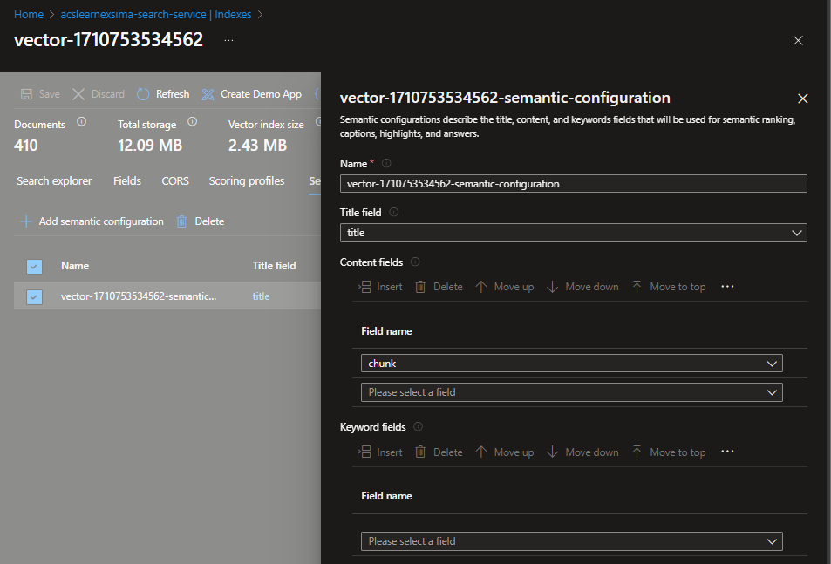This screenshot has height=564, width=831.
Task: Click the title link in the configuration row
Action: [262, 296]
